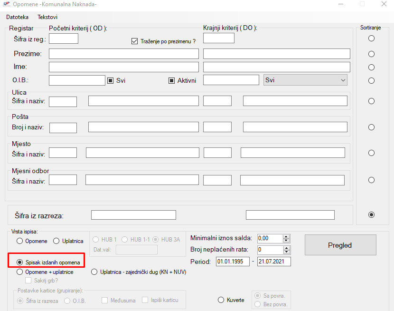Toggle the Traženje po prezimenu checkbox
Screen dimensions: 394x311
point(134,41)
